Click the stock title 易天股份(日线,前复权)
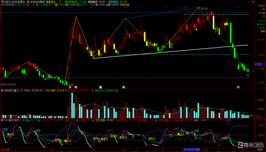The width and height of the screenshot is (266, 152). click(x=13, y=2)
